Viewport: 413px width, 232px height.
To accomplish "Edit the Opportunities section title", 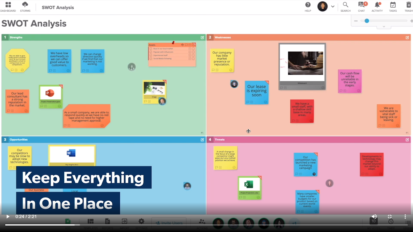I will 202,140.
